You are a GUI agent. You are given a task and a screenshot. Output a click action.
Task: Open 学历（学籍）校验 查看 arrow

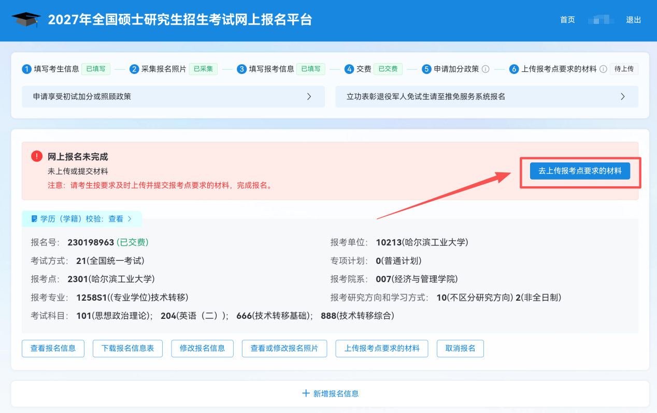(x=130, y=219)
